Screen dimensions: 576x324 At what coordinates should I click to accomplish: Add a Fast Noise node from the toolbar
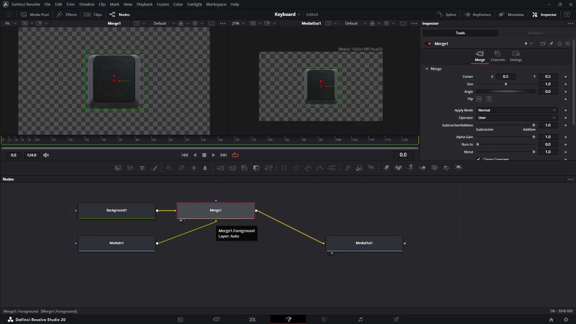130,168
